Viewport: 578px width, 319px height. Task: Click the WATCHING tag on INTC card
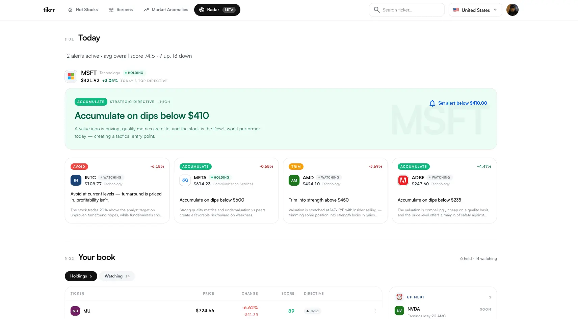tap(111, 178)
